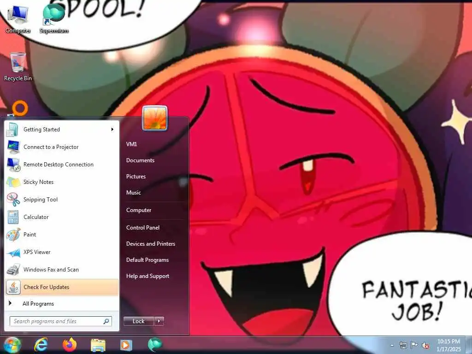Expand the Getting Started submenu arrow
This screenshot has height=354, width=472.
click(x=112, y=130)
